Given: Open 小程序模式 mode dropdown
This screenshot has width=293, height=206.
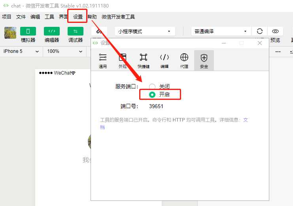Looking at the screenshot, I should [x=145, y=31].
